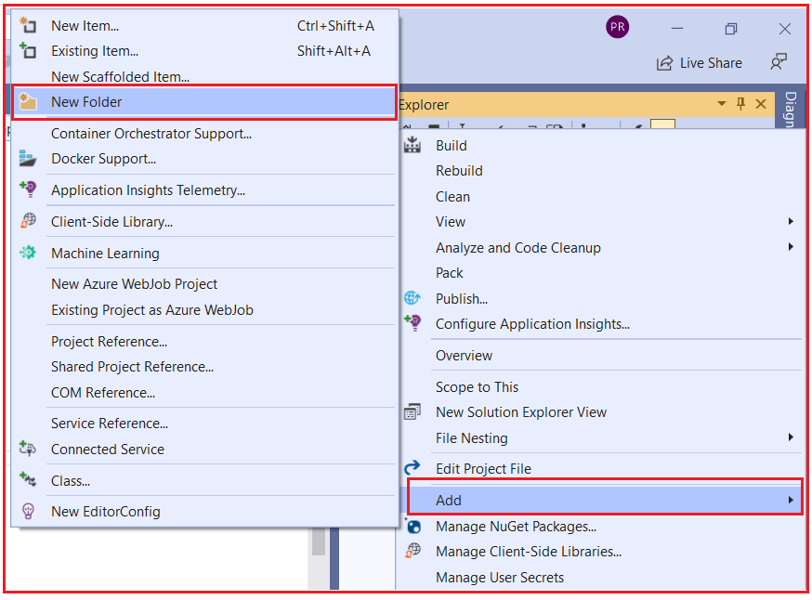Choose New Item... from the Add submenu
812x600 pixels.
(x=205, y=26)
